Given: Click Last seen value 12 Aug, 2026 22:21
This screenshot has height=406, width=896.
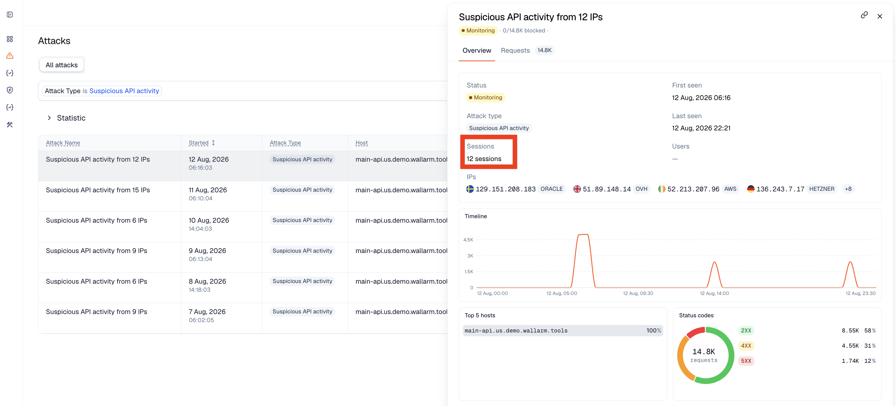Looking at the screenshot, I should pos(701,128).
